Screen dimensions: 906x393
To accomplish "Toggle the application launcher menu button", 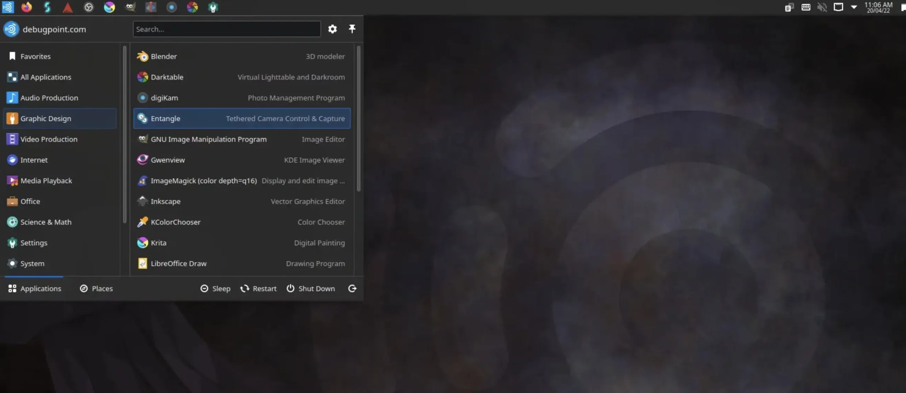I will tap(8, 7).
